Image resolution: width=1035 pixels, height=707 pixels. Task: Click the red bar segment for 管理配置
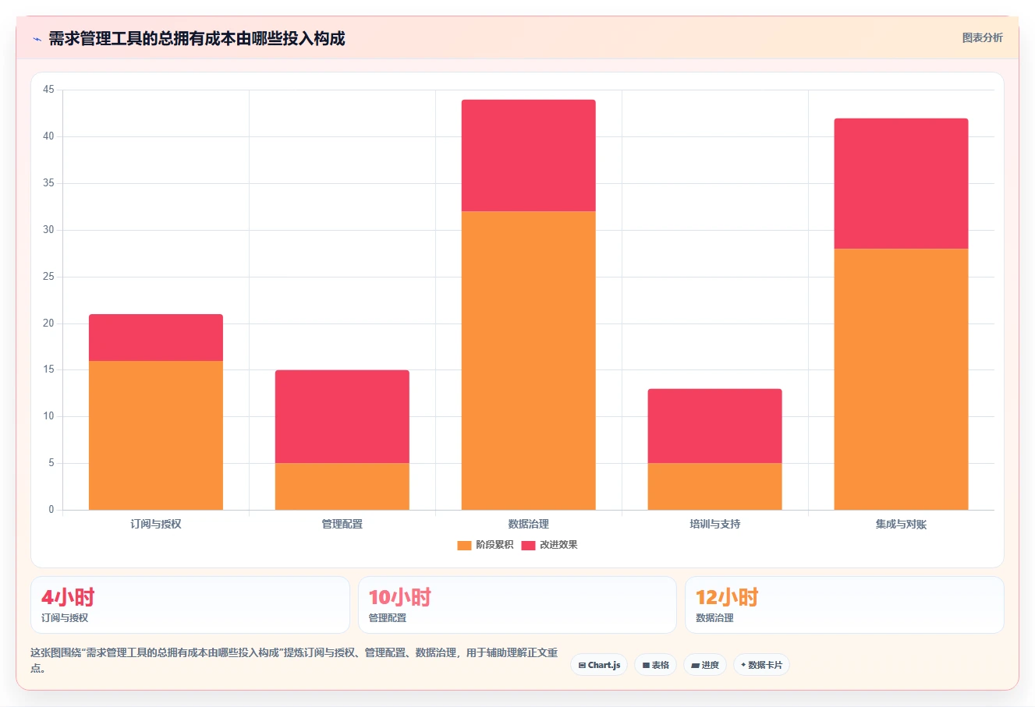(342, 417)
